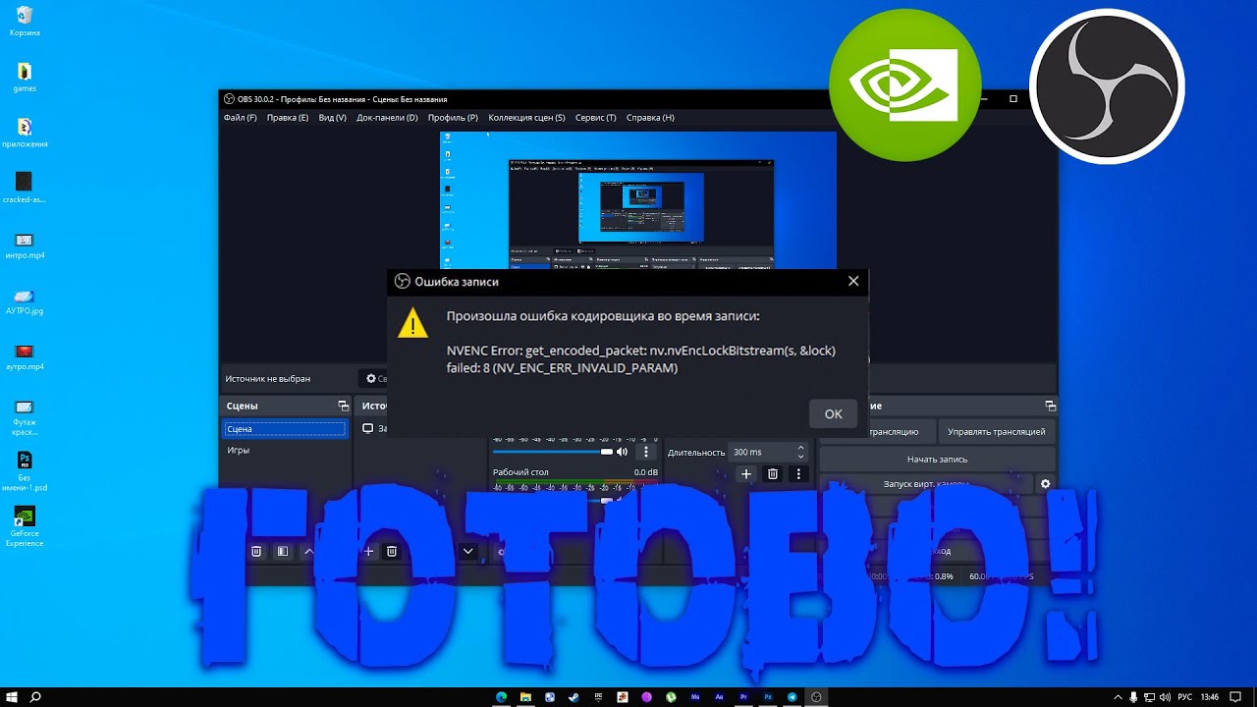
Task: Open the Windows Start menu
Action: click(x=12, y=697)
